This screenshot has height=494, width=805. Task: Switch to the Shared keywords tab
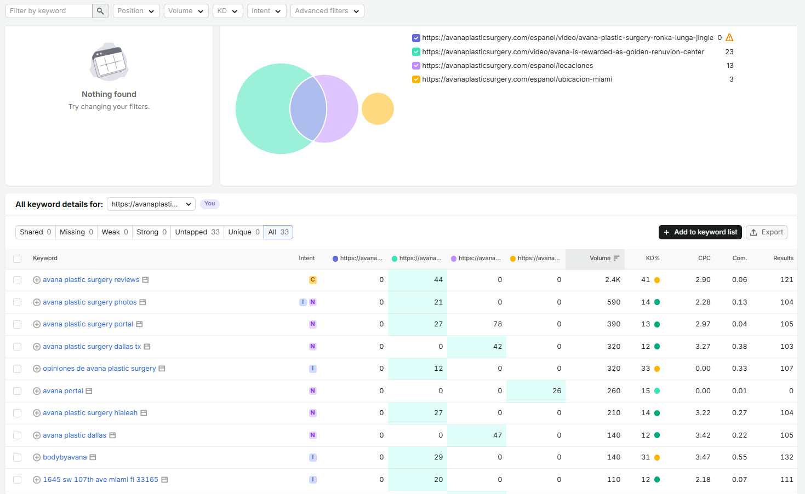click(36, 232)
